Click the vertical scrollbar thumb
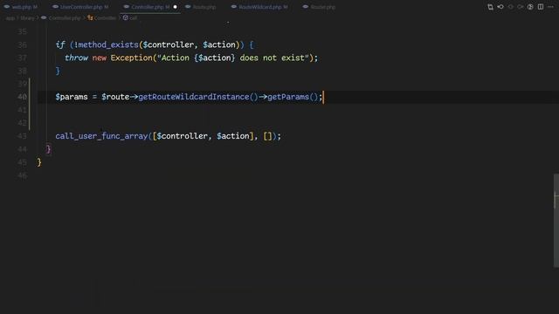 coord(556,220)
